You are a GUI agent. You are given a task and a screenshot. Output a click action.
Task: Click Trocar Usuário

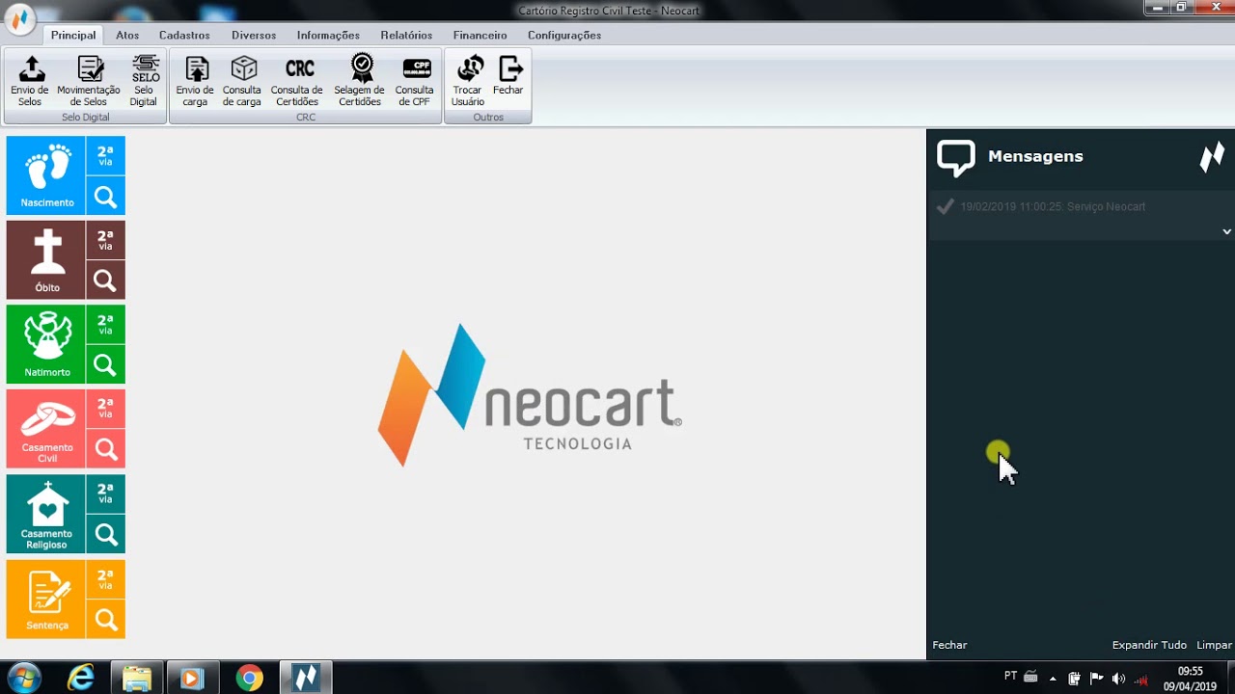(468, 81)
